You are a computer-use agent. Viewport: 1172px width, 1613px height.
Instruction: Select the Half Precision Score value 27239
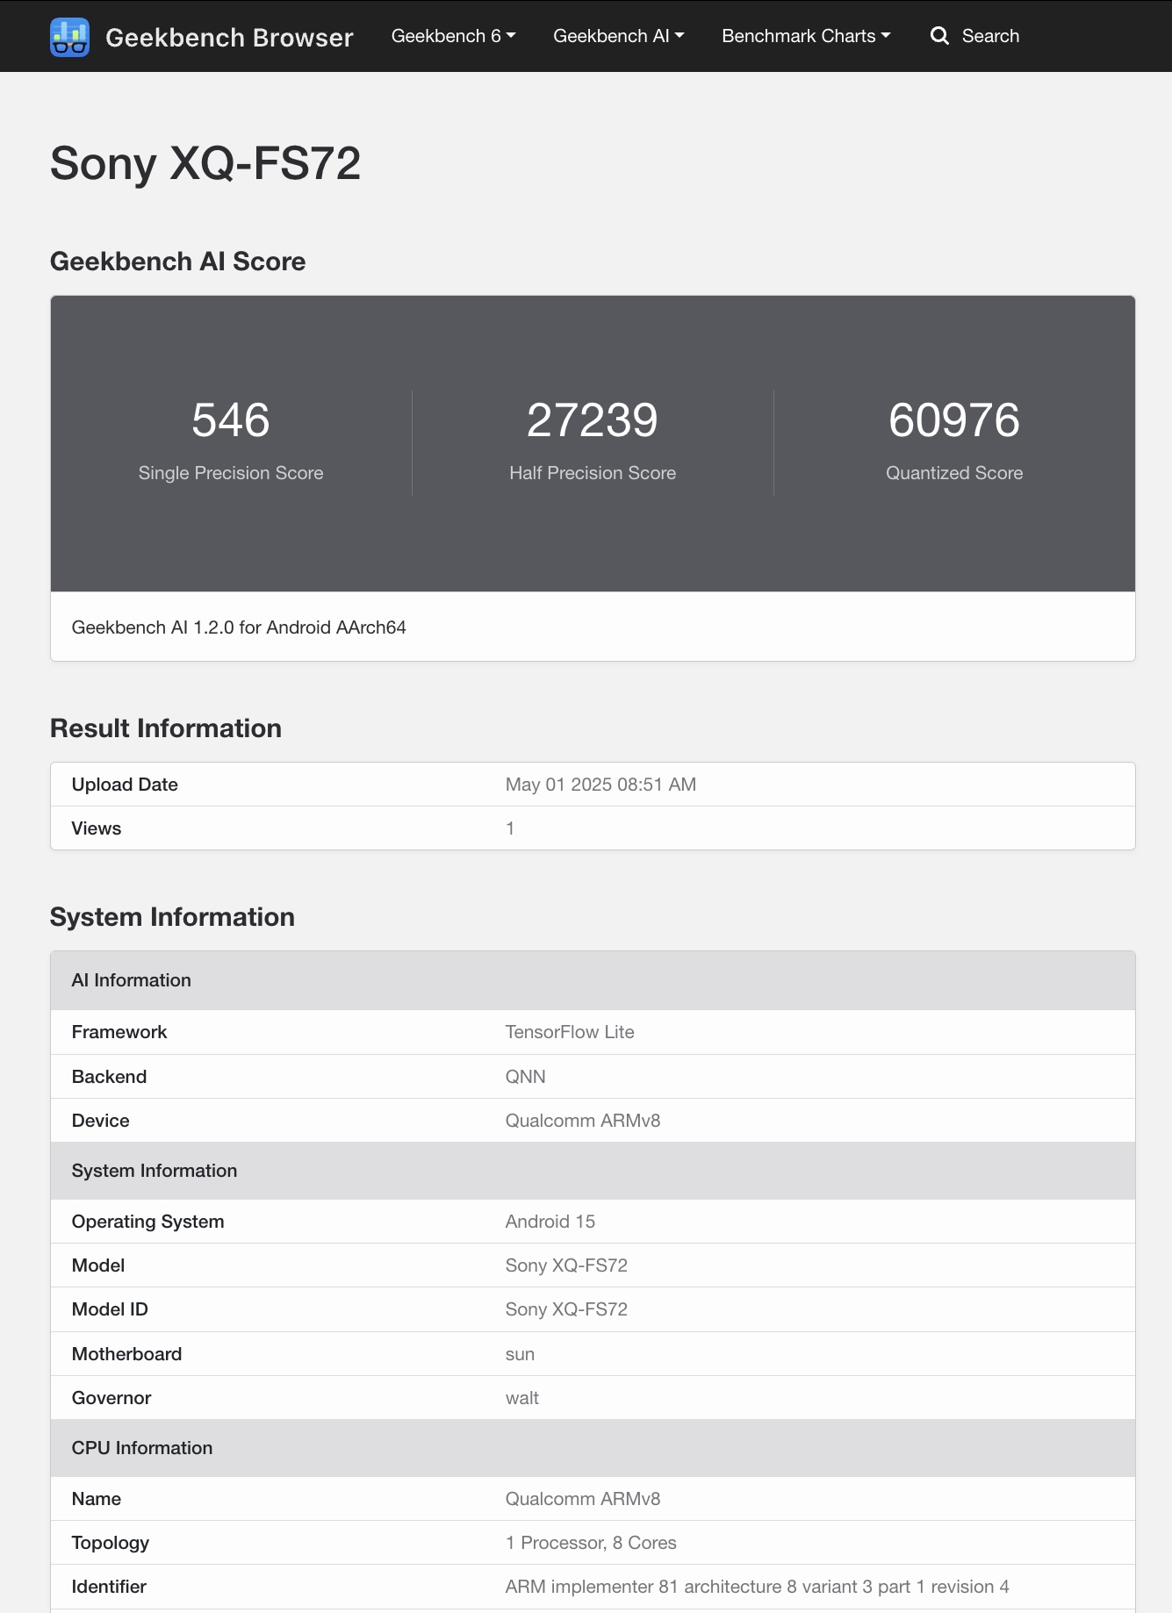(593, 419)
